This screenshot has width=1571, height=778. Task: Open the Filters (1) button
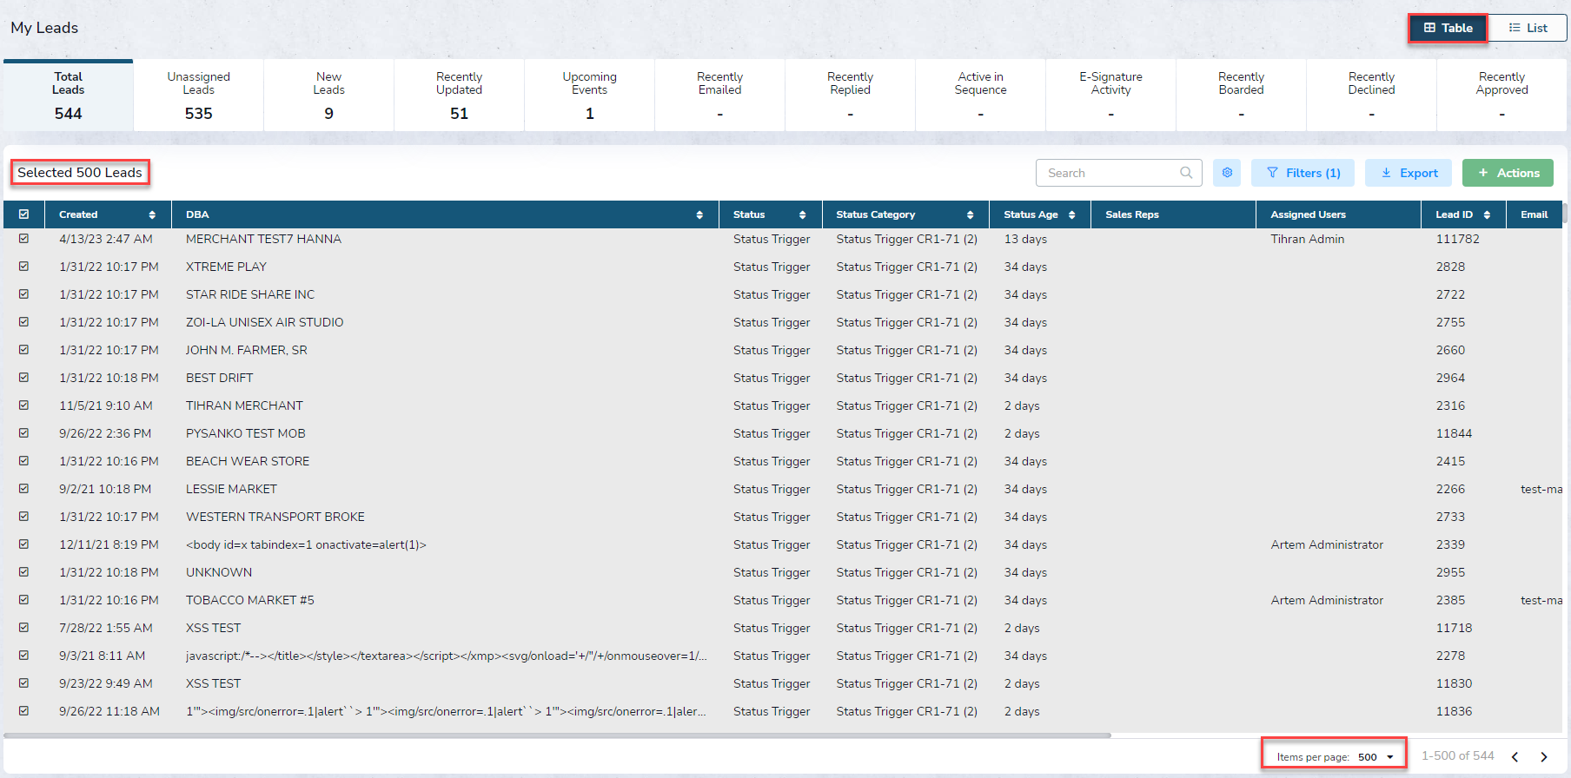[x=1303, y=173]
